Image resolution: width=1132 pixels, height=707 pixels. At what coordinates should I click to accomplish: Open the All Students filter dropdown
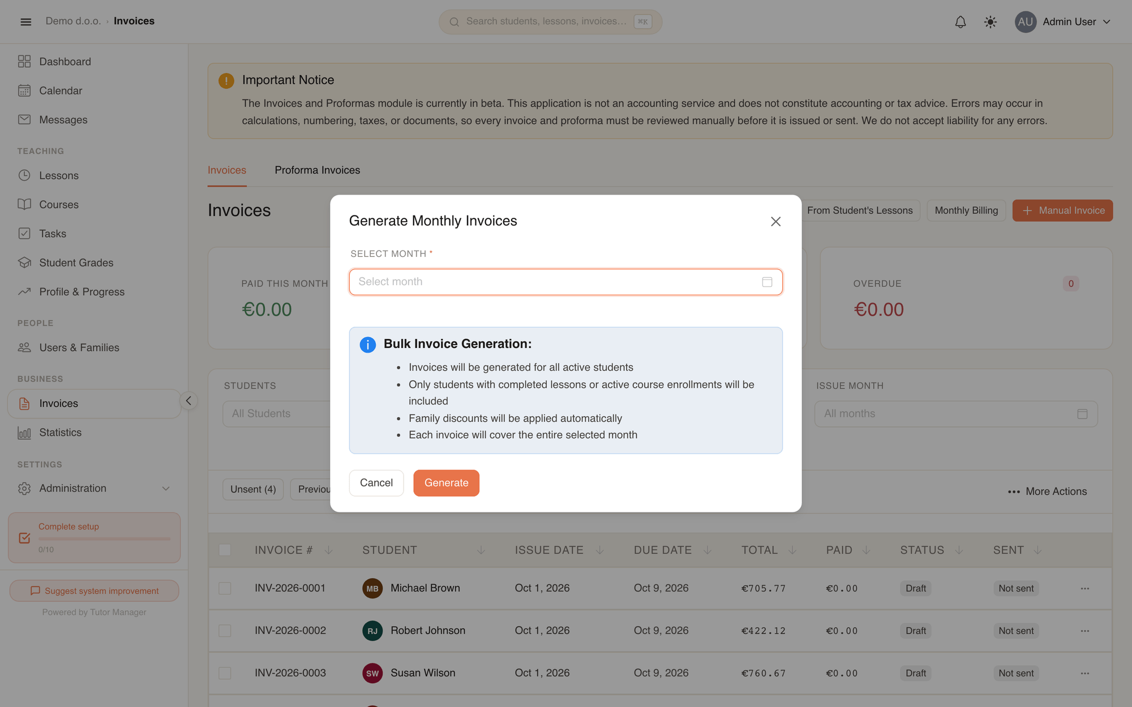point(277,414)
